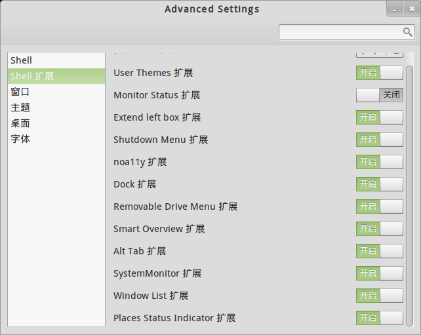Image resolution: width=421 pixels, height=335 pixels.
Task: Turn off Smart Overview extension
Action: [379, 229]
